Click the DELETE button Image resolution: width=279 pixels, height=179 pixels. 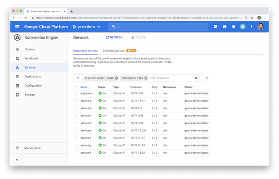[139, 37]
